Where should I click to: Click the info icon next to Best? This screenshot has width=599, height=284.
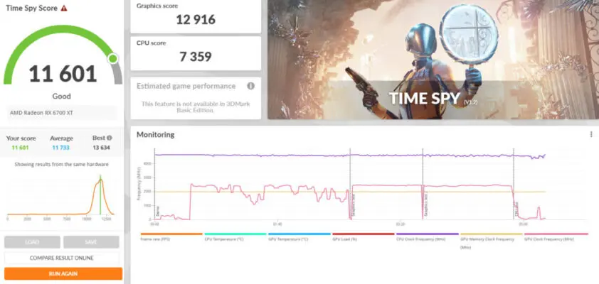tap(110, 138)
